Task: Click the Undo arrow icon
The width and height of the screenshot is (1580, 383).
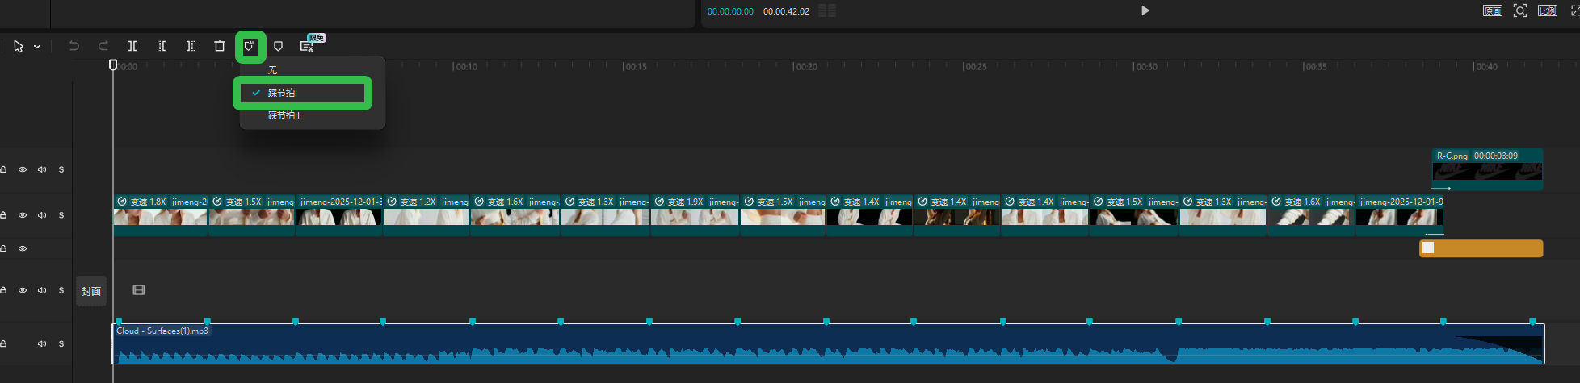Action: coord(74,46)
